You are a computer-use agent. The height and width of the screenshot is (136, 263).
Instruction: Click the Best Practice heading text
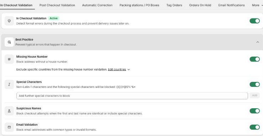click(24, 40)
